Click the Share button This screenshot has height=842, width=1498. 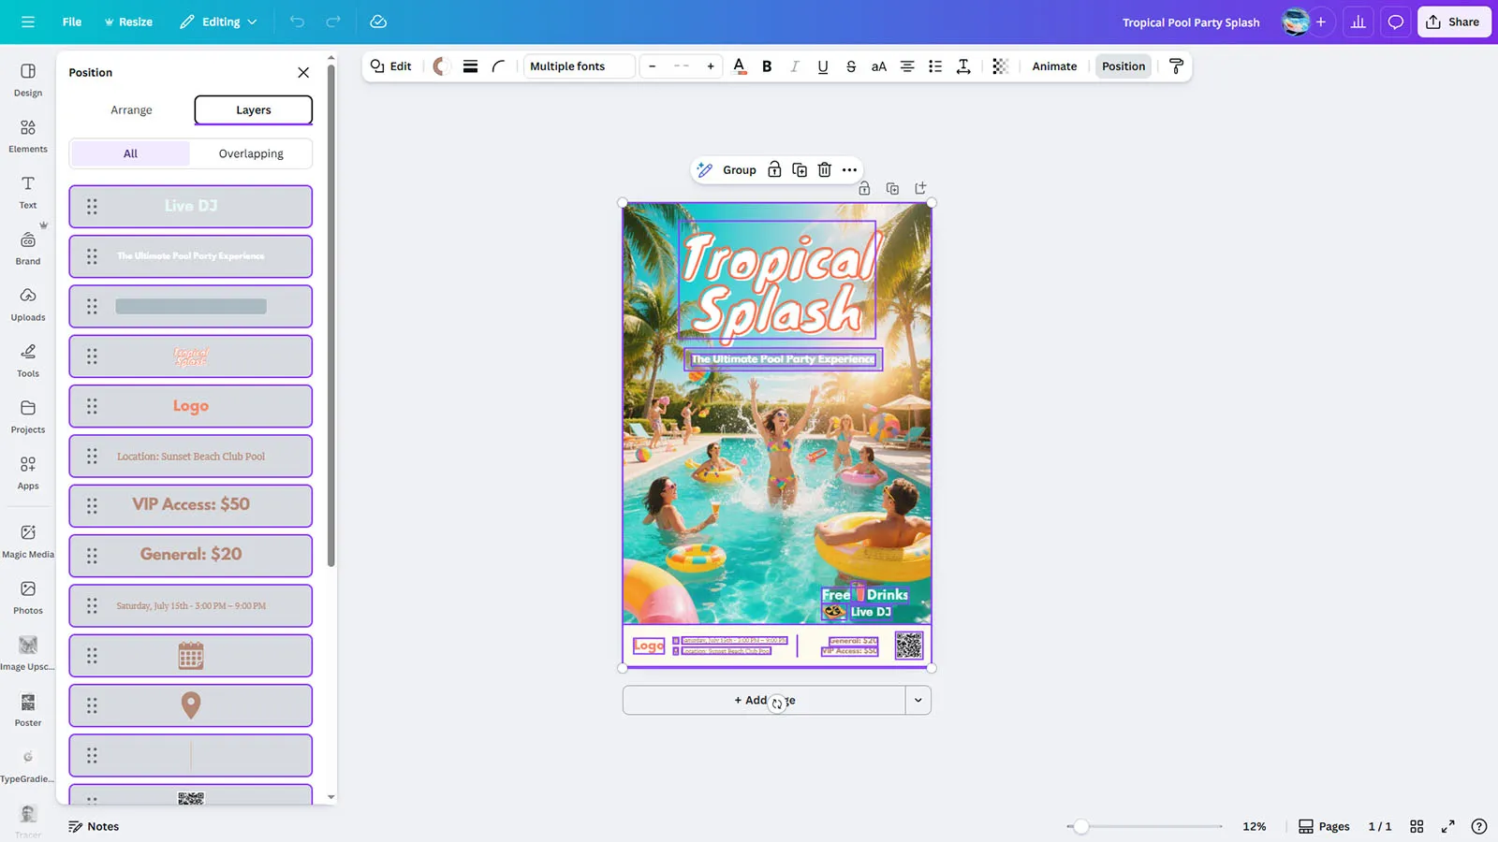point(1453,22)
